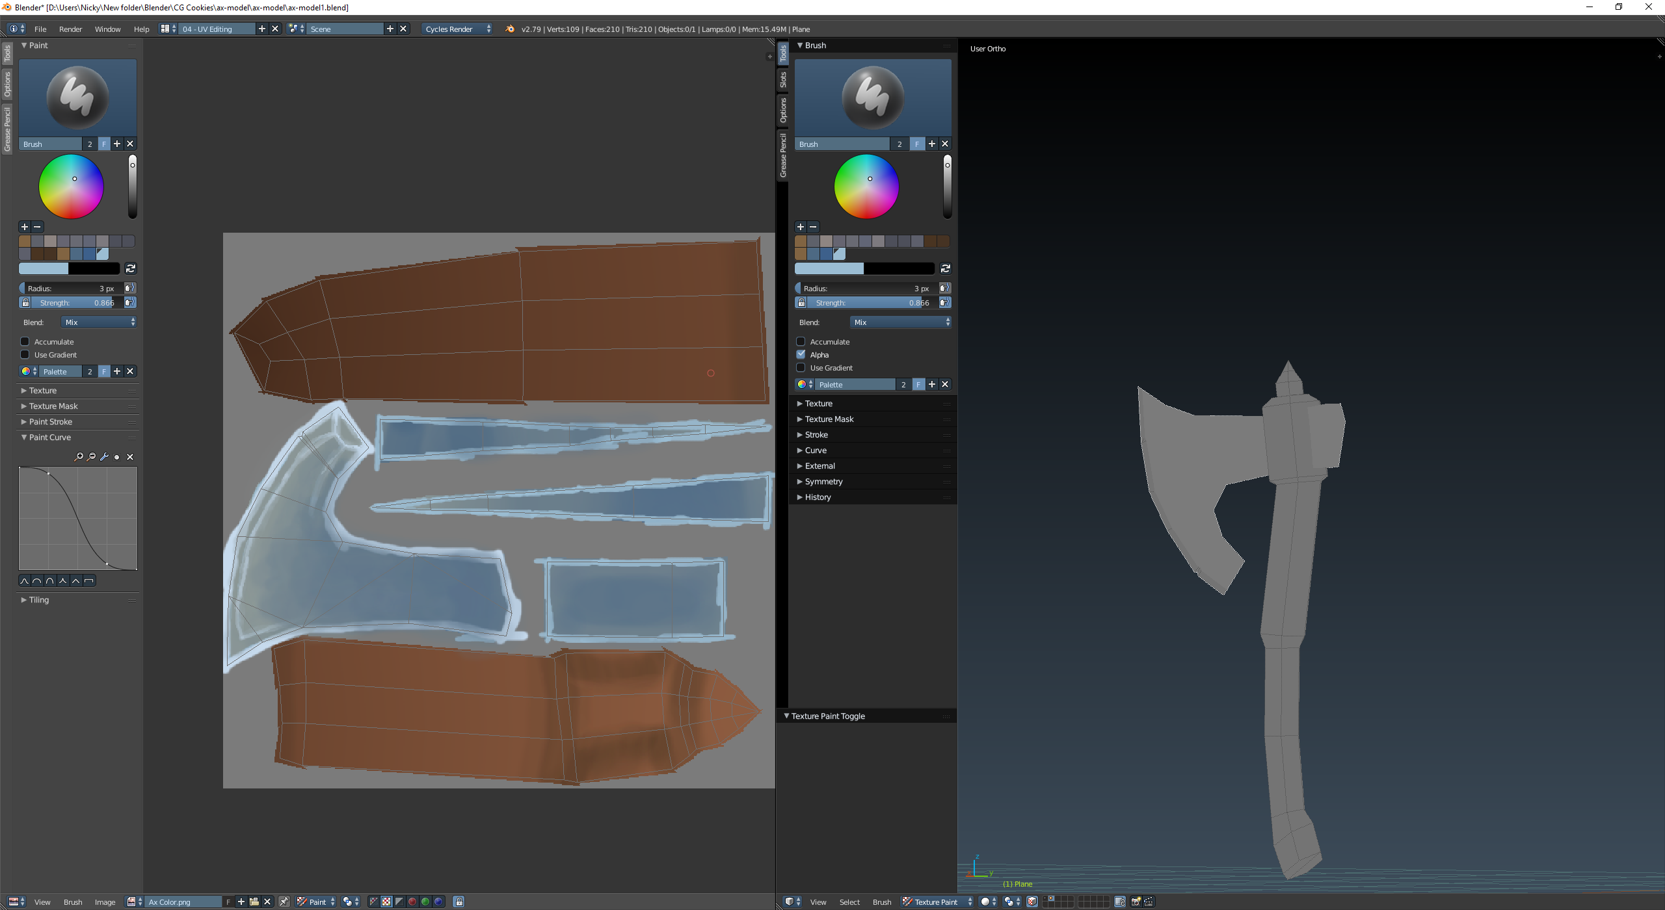Click the lock update icon
Image resolution: width=1665 pixels, height=910 pixels.
click(459, 902)
